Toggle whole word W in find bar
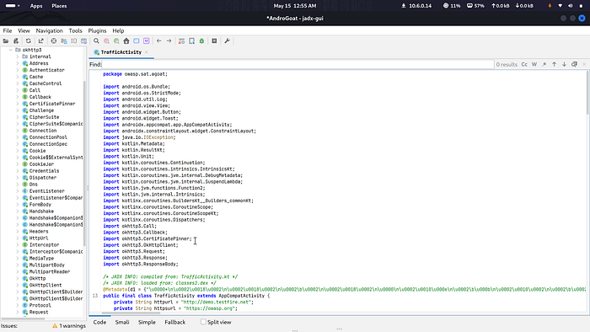This screenshot has height=332, width=590. (534, 64)
